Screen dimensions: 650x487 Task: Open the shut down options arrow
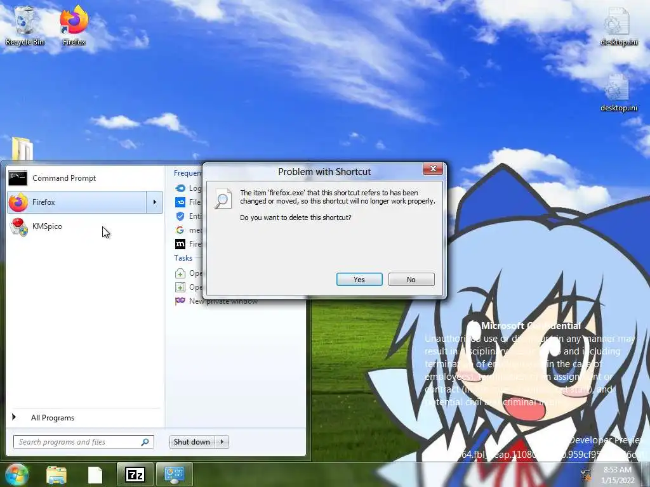click(x=222, y=442)
